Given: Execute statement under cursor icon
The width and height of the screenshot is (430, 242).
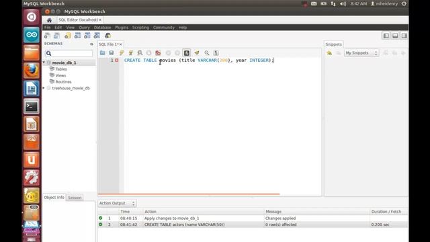Looking at the screenshot, I should [x=131, y=52].
